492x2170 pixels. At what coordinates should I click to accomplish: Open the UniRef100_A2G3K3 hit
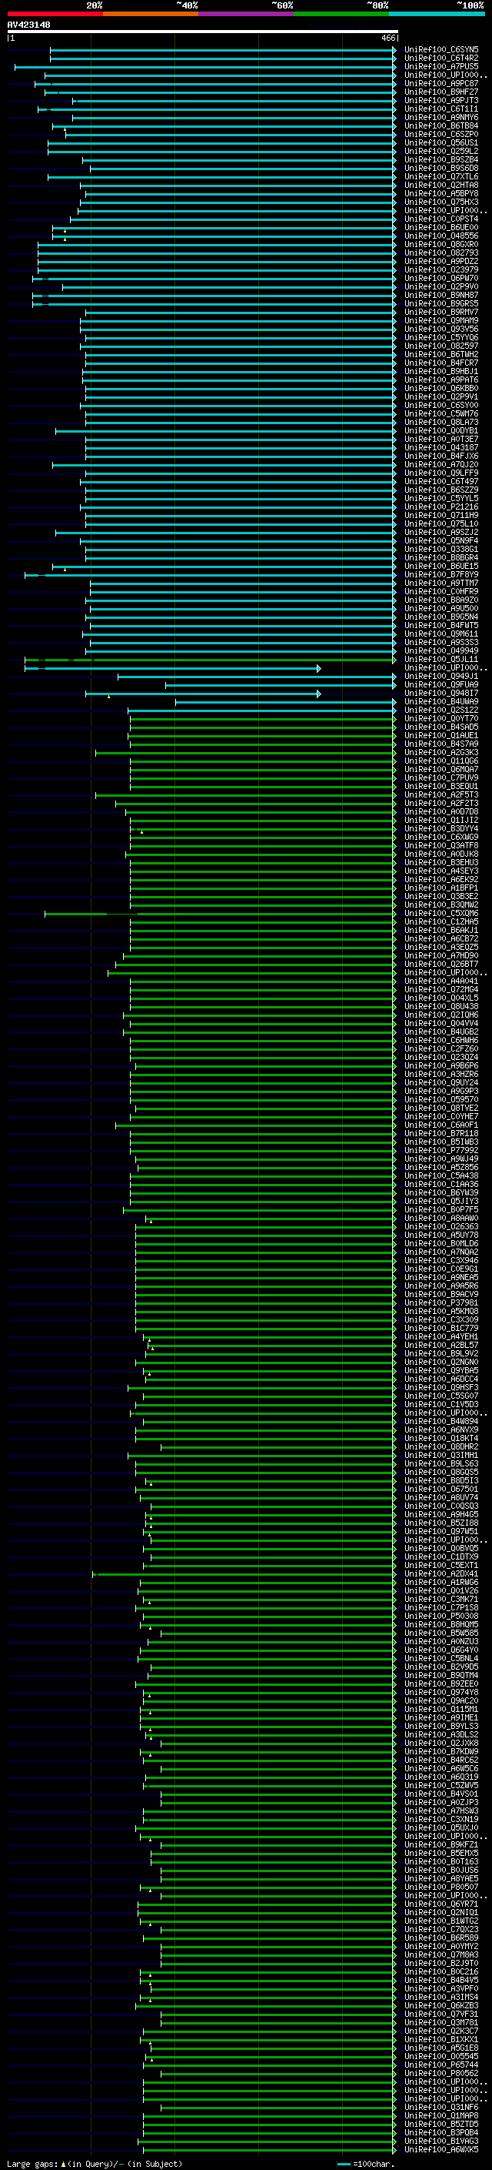pos(441,752)
